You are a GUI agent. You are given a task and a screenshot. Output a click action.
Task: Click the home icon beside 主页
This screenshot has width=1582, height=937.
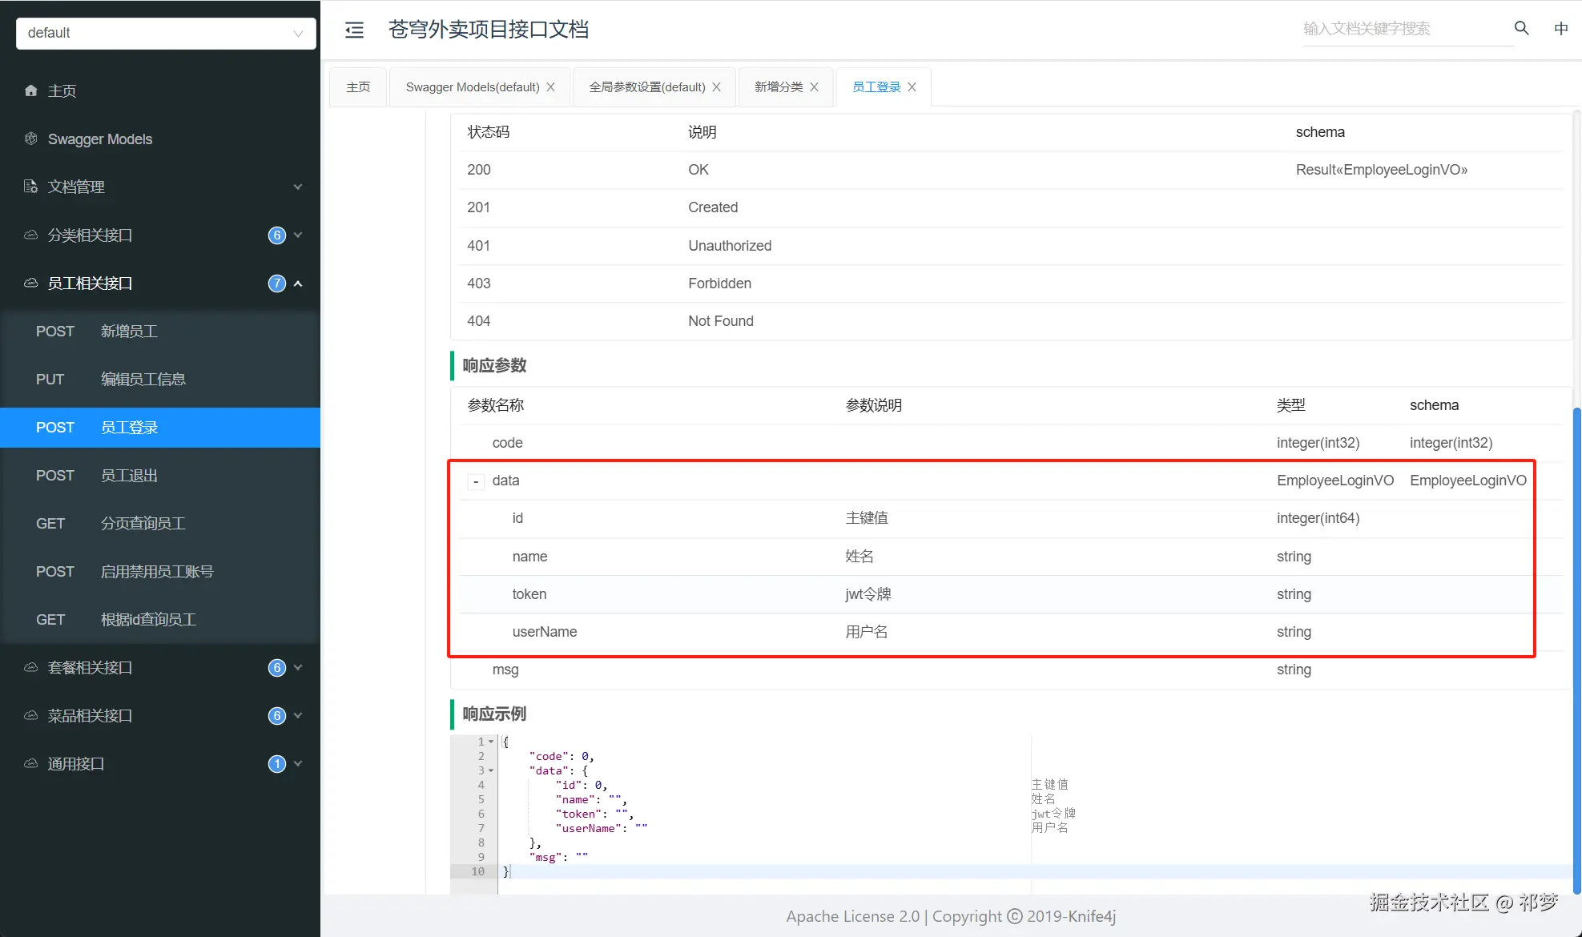(x=30, y=90)
